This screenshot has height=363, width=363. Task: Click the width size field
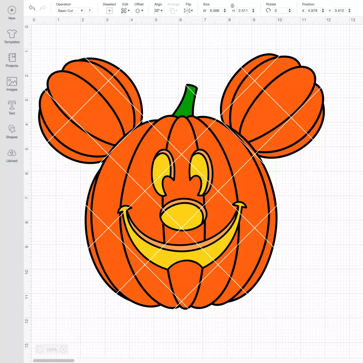(215, 11)
